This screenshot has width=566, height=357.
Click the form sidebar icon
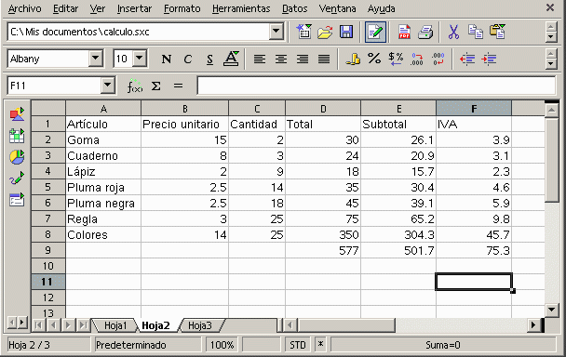(17, 199)
